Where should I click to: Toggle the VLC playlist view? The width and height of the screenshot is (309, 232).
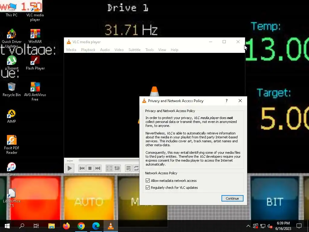[x=129, y=168]
